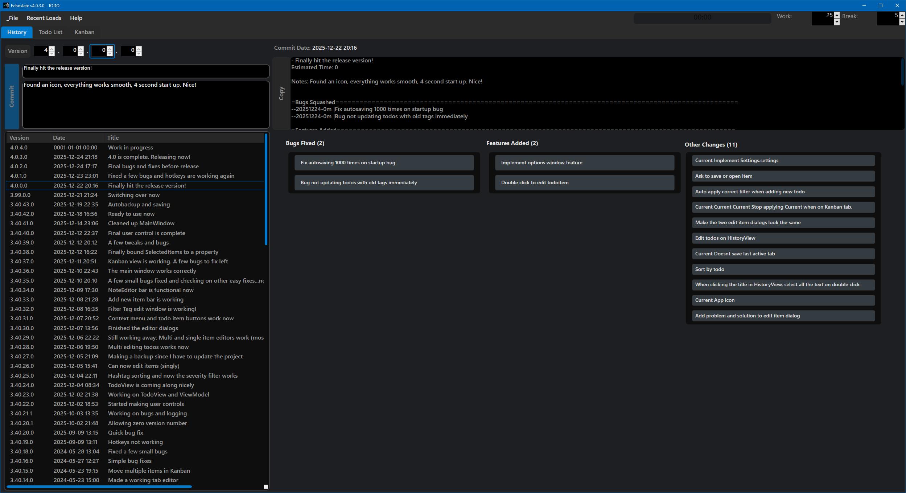Screen dimensions: 906x493
Task: Click the commit title input field
Action: (145, 71)
